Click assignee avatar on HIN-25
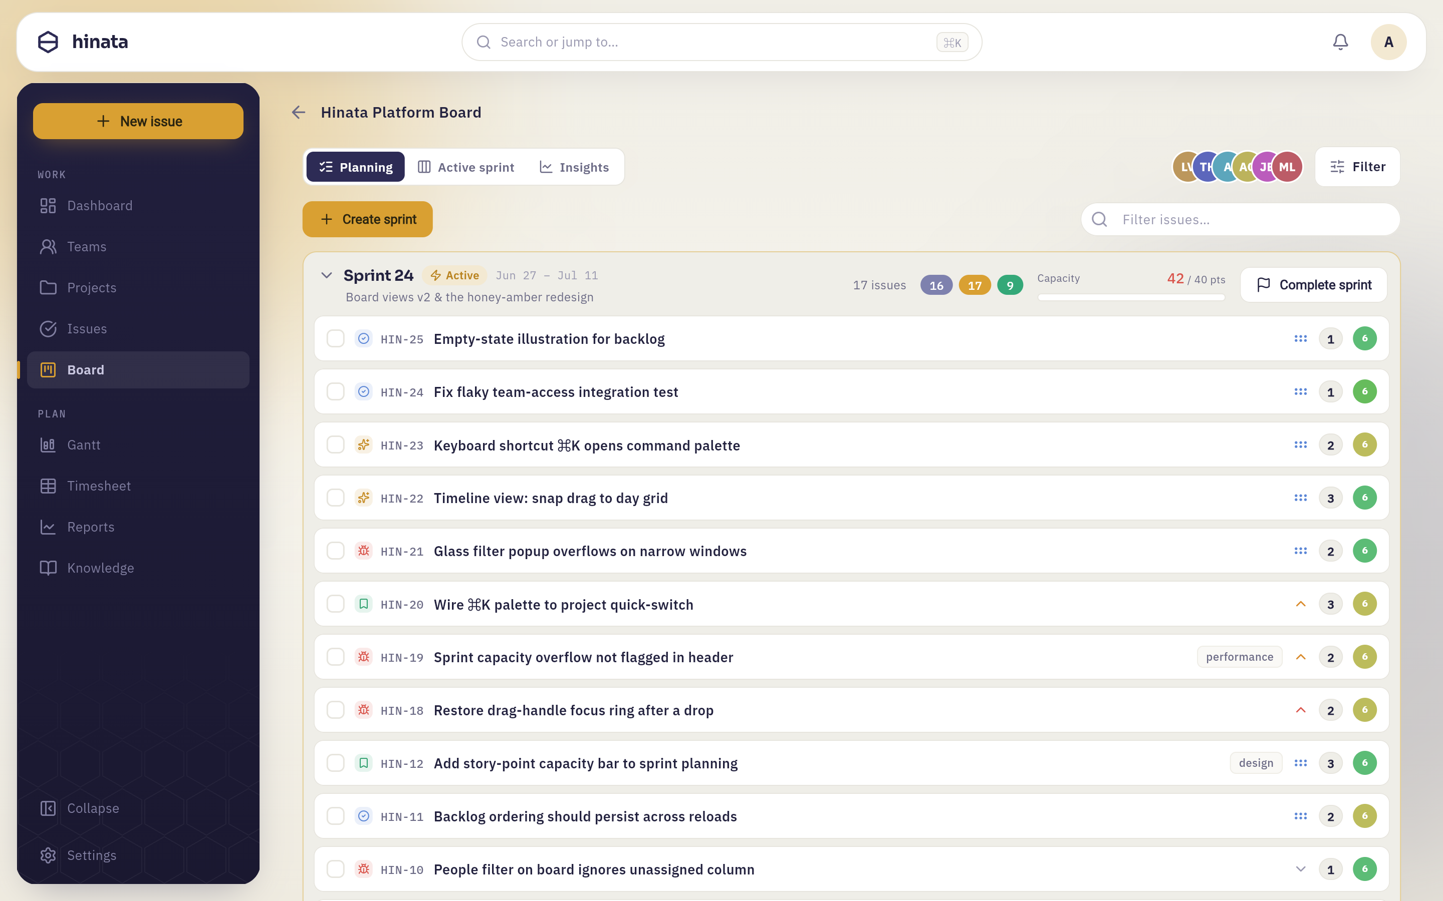The height and width of the screenshot is (901, 1443). pyautogui.click(x=1364, y=338)
